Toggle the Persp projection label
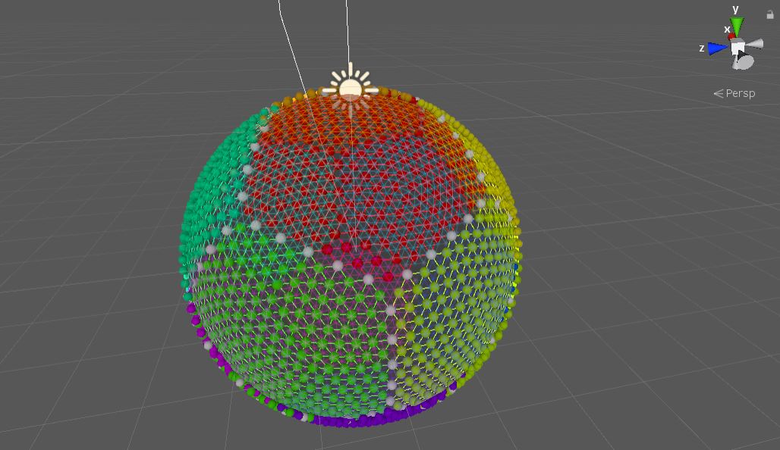The width and height of the screenshot is (780, 450). point(741,93)
